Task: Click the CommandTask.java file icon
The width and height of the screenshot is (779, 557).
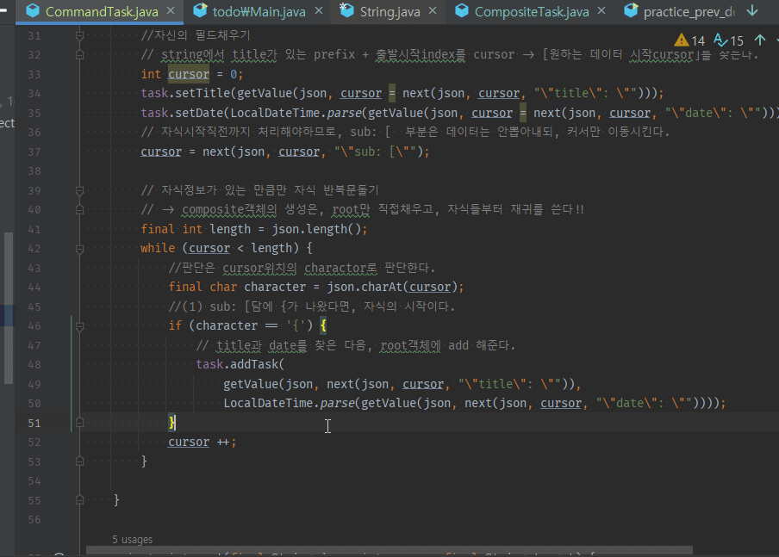Action: tap(33, 10)
